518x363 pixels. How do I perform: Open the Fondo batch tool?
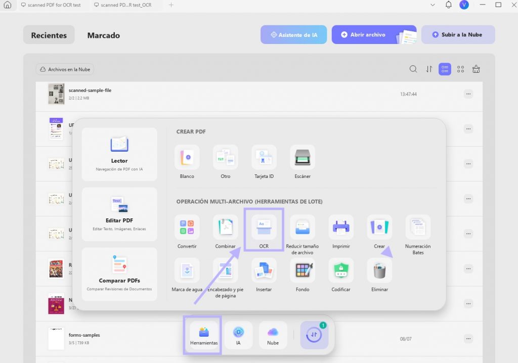coord(303,270)
